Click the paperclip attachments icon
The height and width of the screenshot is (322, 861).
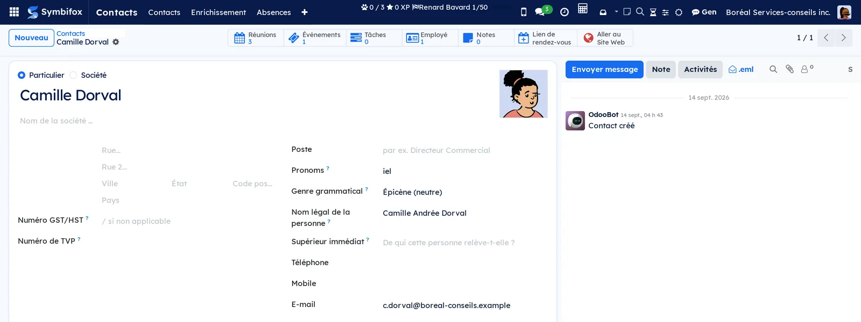(789, 69)
